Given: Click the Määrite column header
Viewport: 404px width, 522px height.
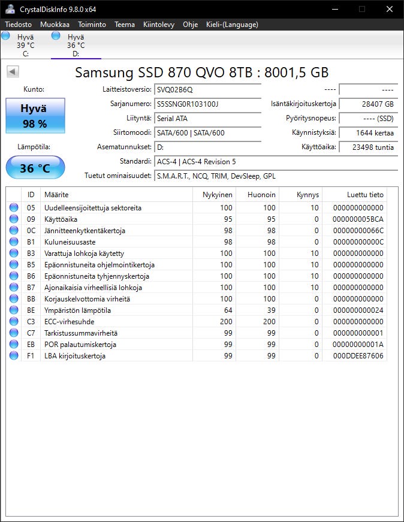Looking at the screenshot, I should [56, 195].
